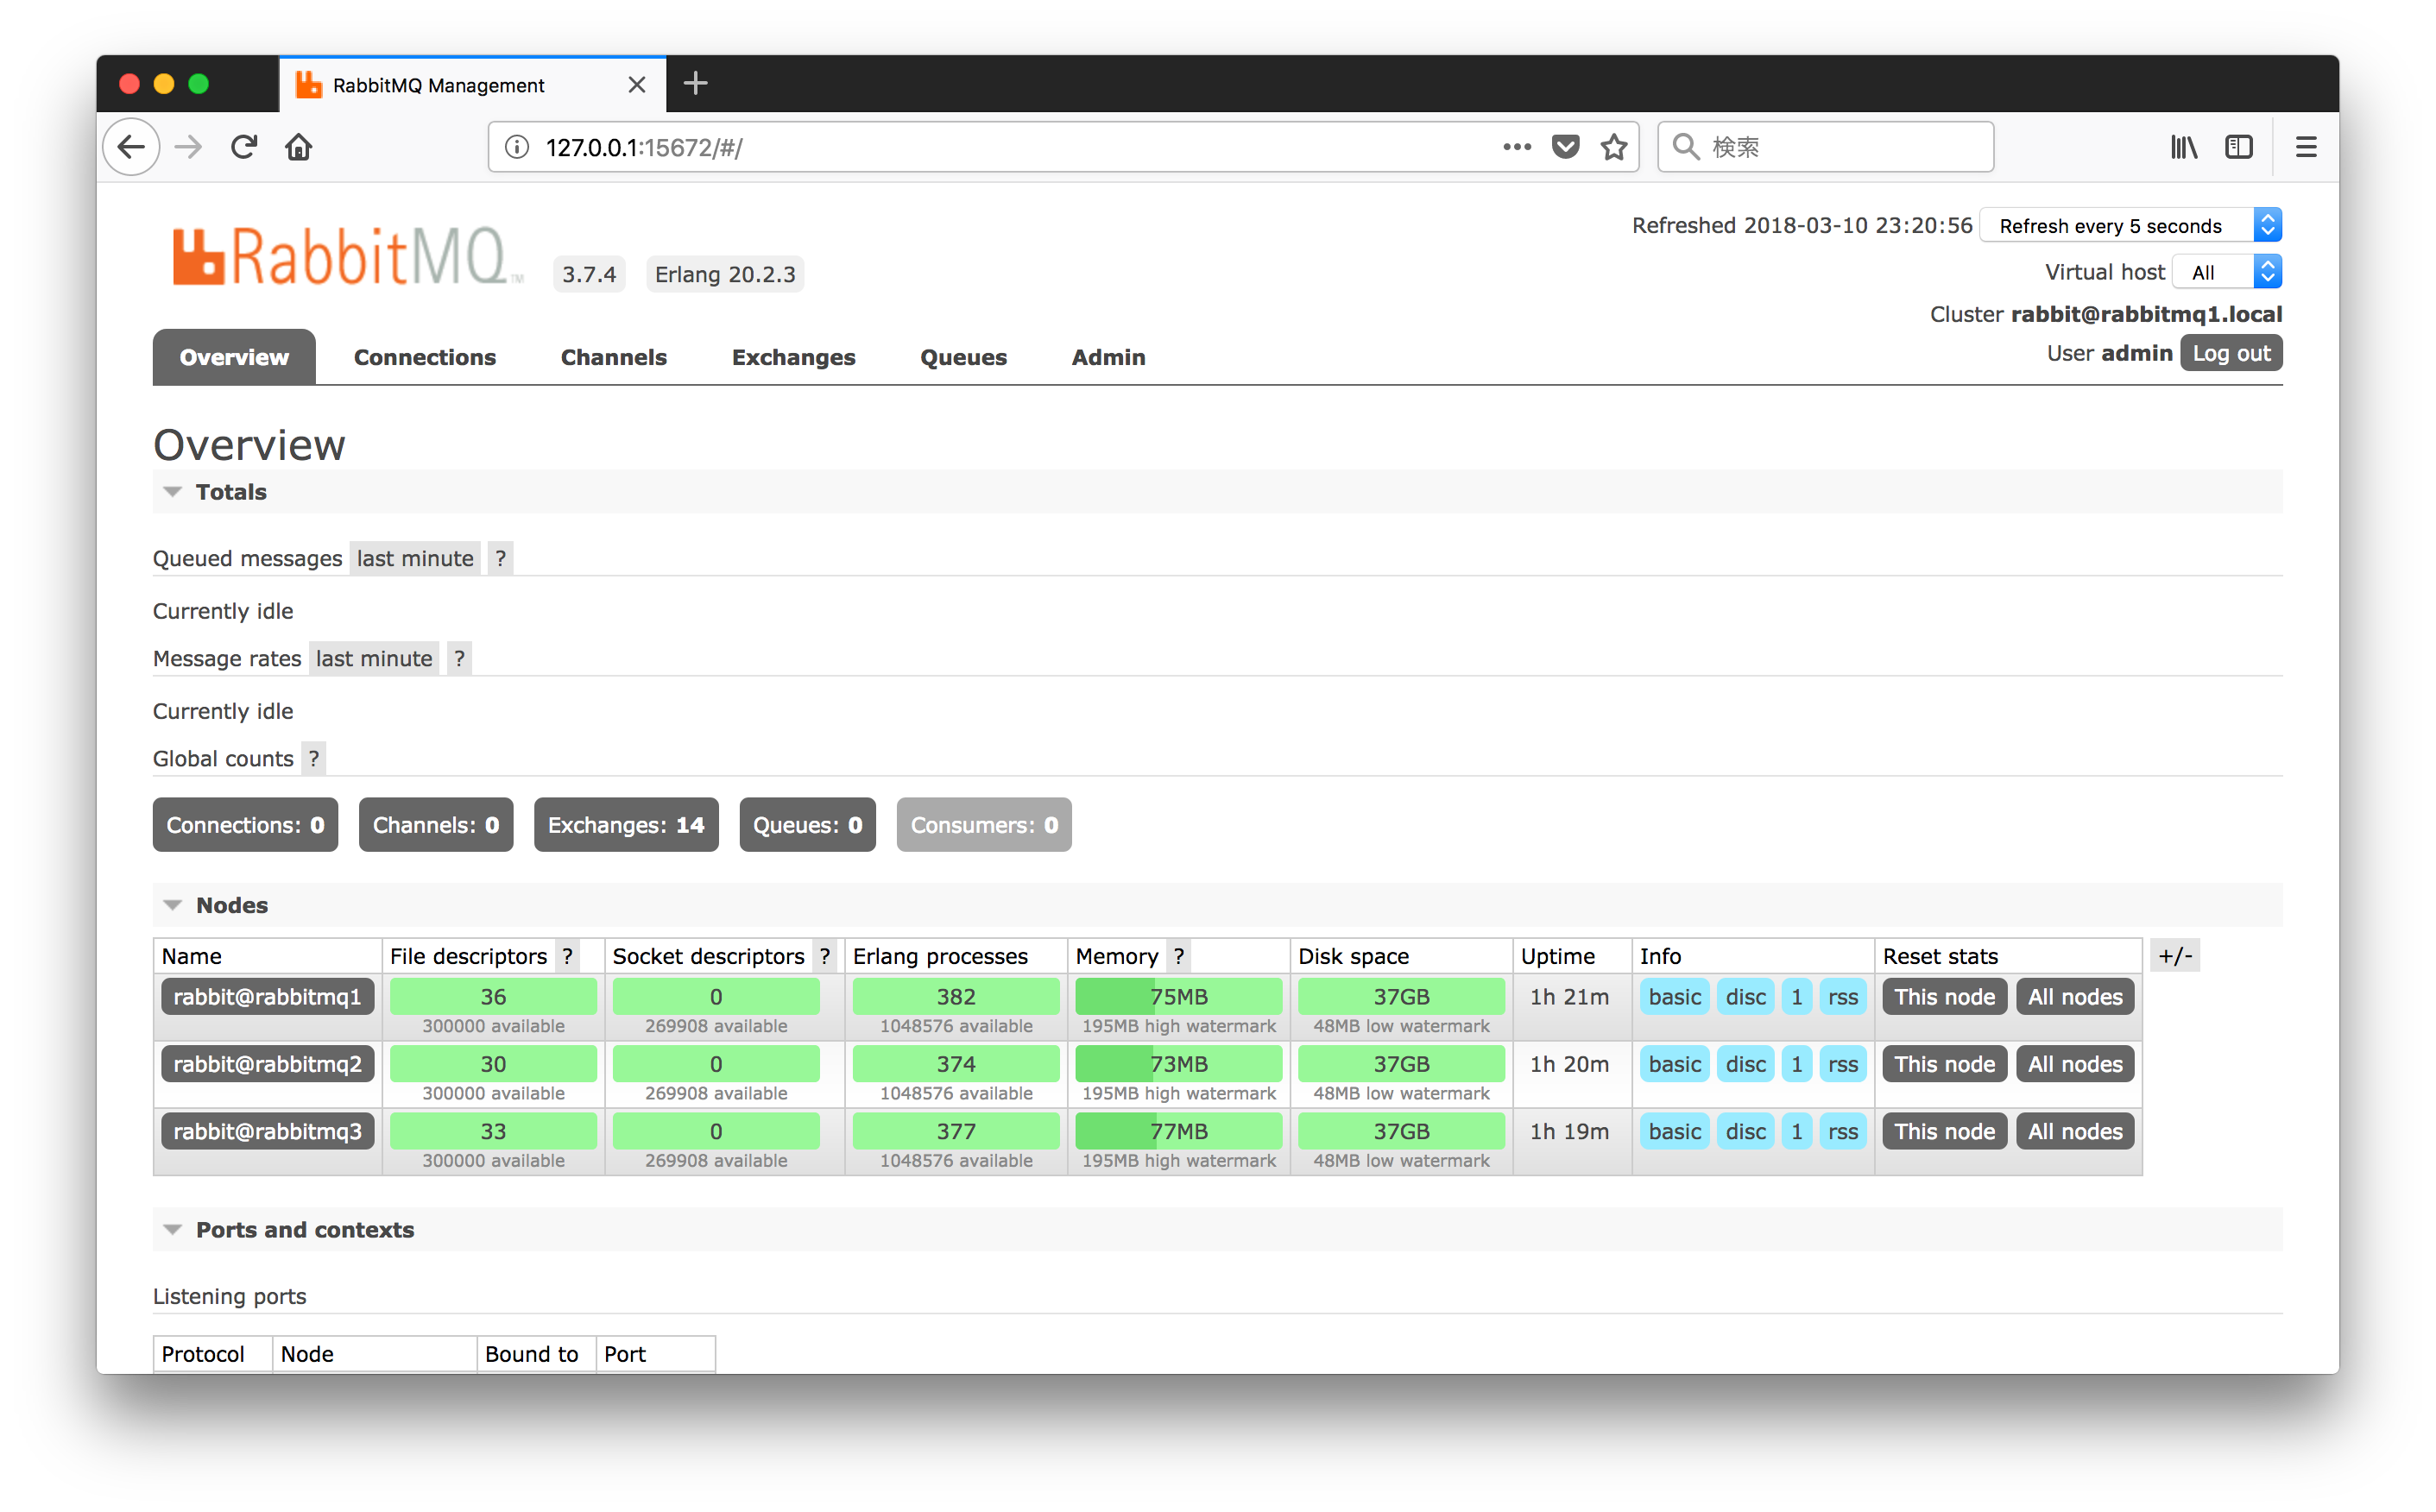Open the Firefox hamburger menu
The width and height of the screenshot is (2436, 1512).
click(2306, 147)
